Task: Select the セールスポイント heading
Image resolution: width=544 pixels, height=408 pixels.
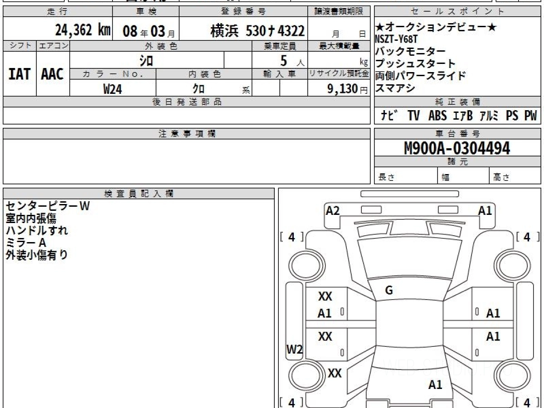Action: click(458, 12)
